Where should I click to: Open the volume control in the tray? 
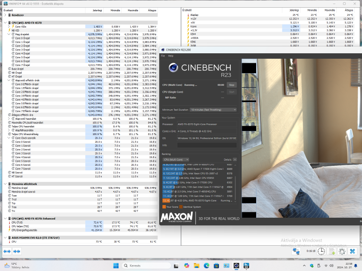coord(332,266)
